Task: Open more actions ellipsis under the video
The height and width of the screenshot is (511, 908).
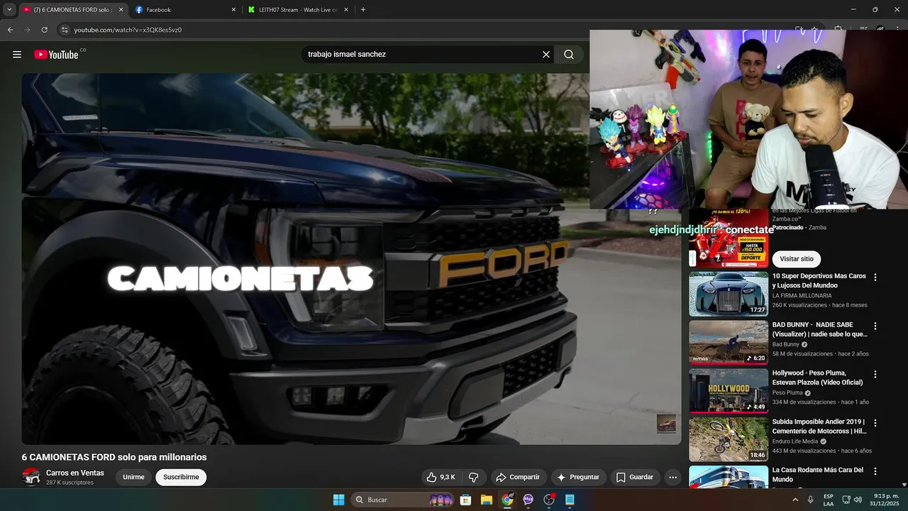Action: click(672, 477)
